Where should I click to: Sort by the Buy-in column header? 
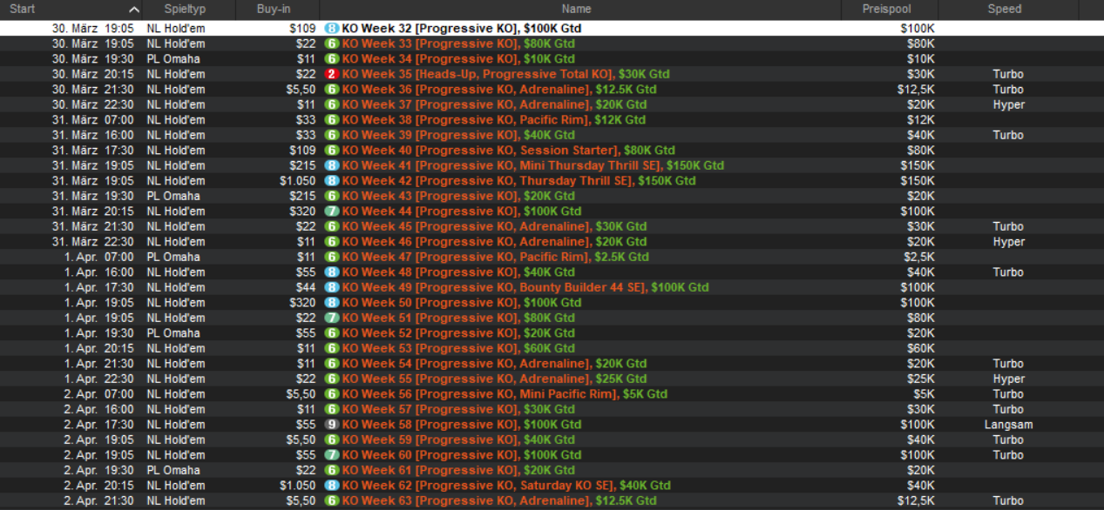point(277,9)
